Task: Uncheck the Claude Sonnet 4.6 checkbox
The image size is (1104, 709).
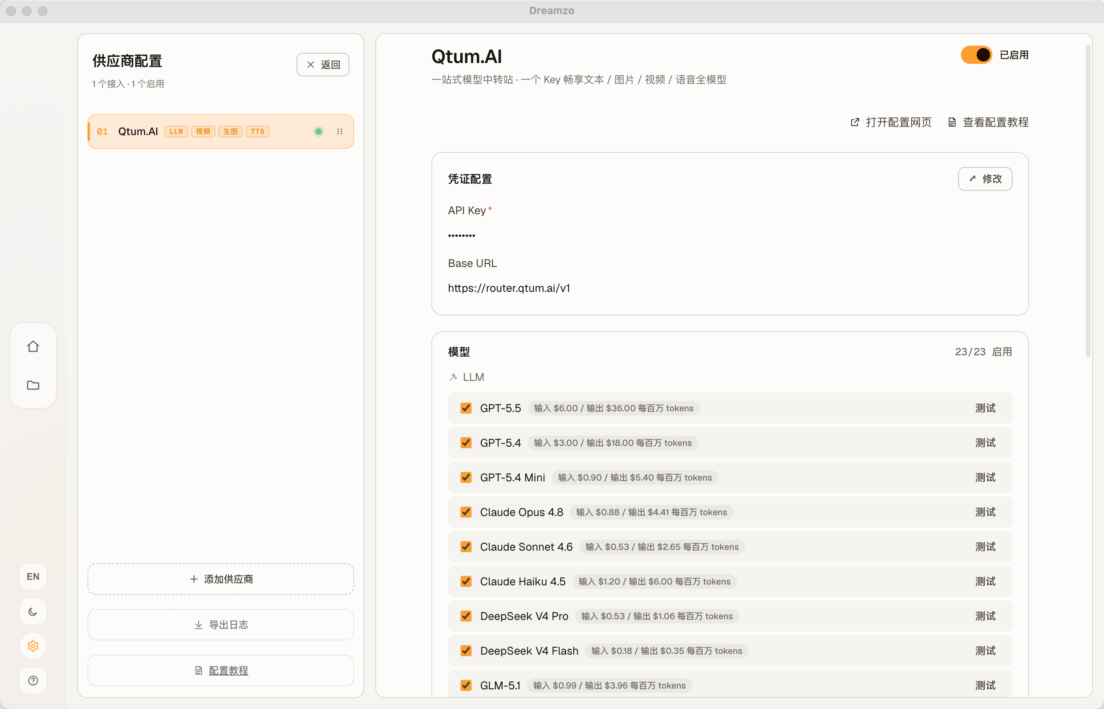Action: tap(466, 546)
